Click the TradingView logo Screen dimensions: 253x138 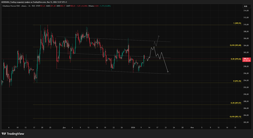(13, 134)
